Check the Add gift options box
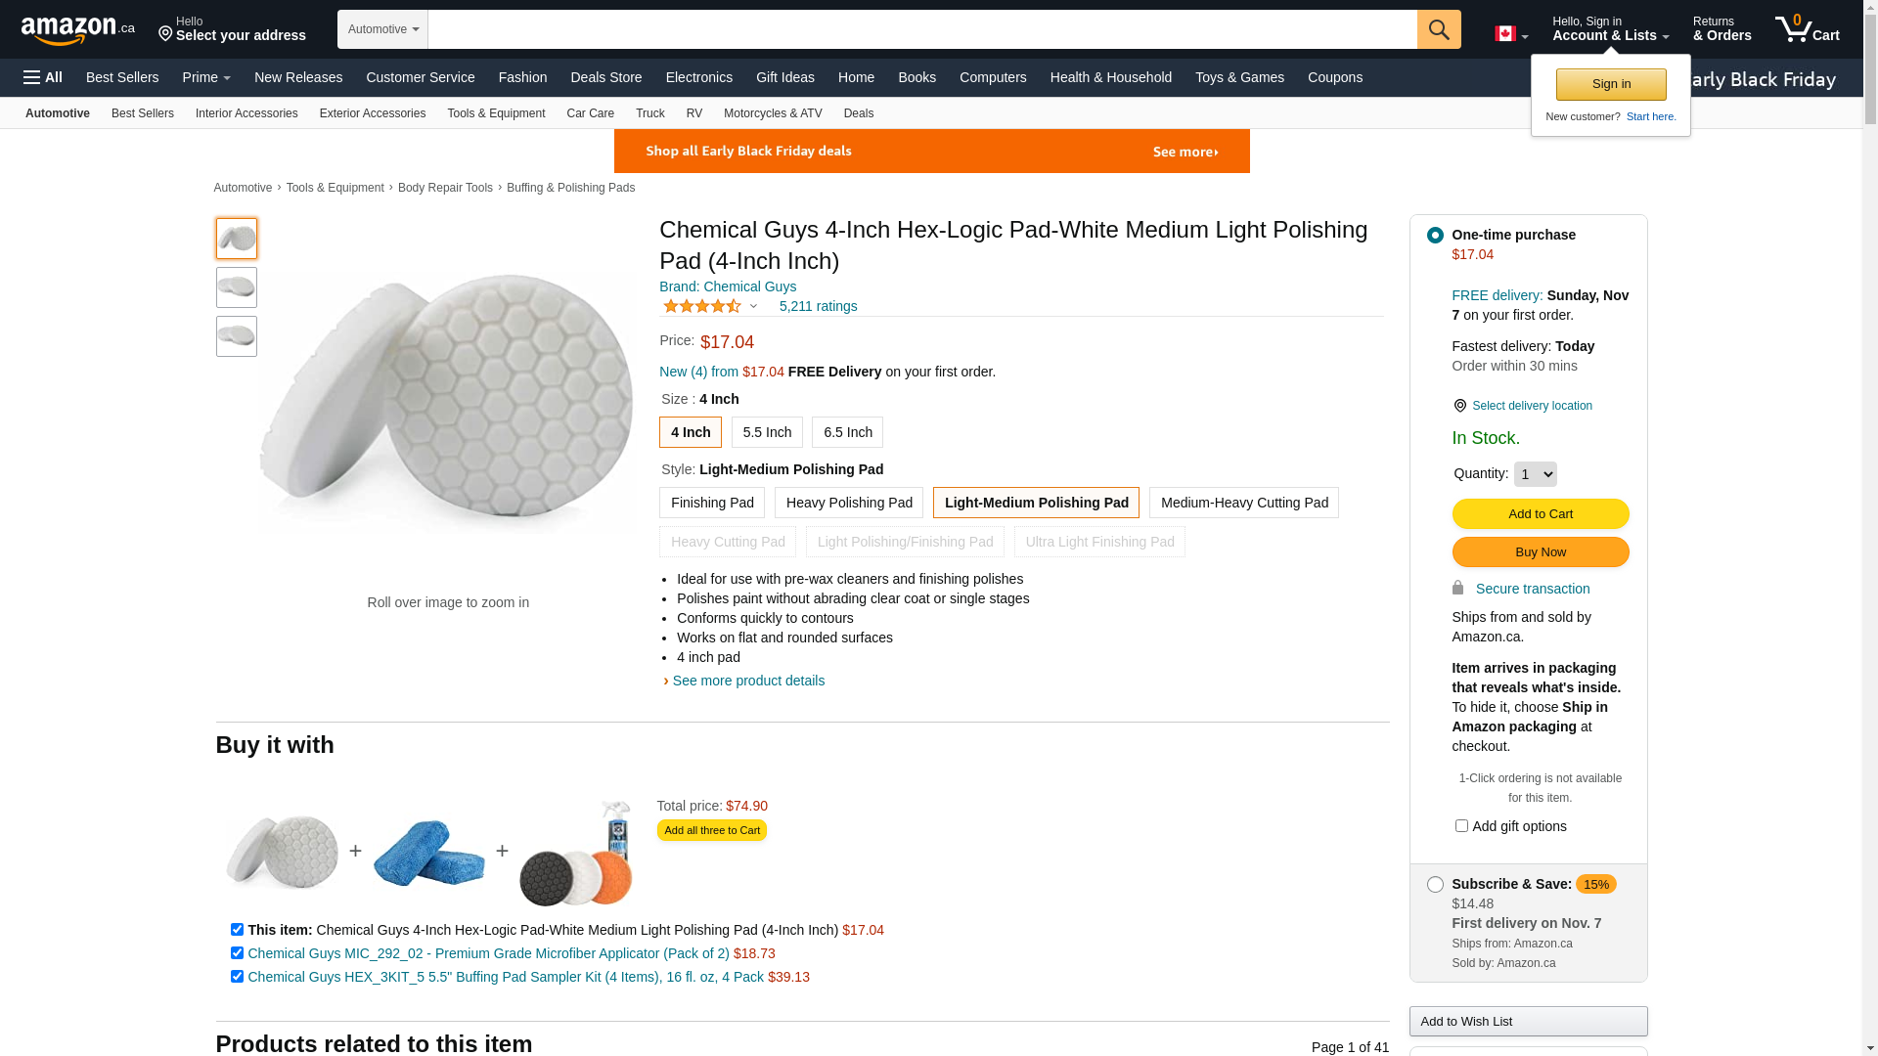Screen dimensions: 1878x1056 coord(1461,826)
